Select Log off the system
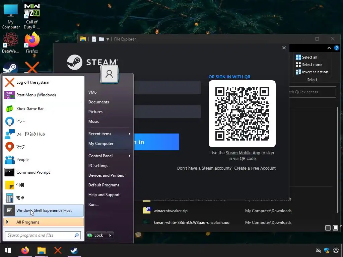Viewport: 343px width, 257px height. 44,82
